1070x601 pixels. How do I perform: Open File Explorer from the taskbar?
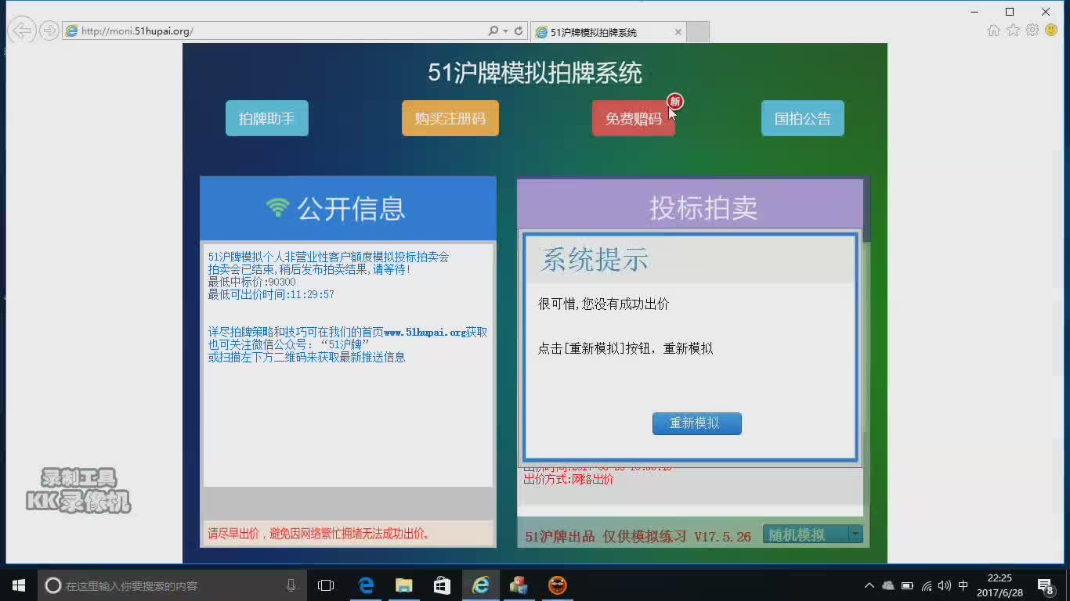tap(404, 585)
